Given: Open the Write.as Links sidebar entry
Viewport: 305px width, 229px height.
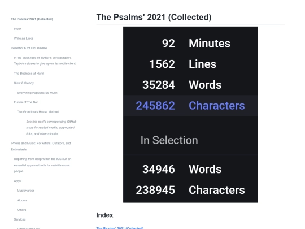Looking at the screenshot, I should pos(23,38).
